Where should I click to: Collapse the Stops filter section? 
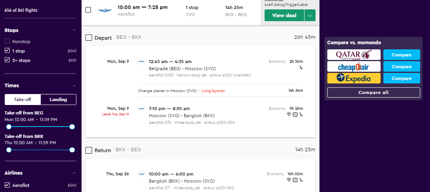74,30
